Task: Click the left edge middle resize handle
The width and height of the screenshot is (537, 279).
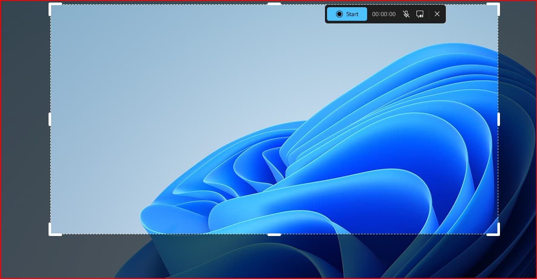Action: (50, 119)
